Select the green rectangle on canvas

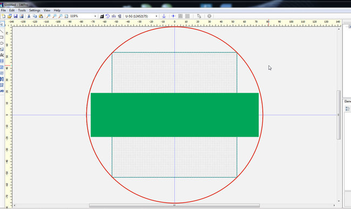point(174,115)
